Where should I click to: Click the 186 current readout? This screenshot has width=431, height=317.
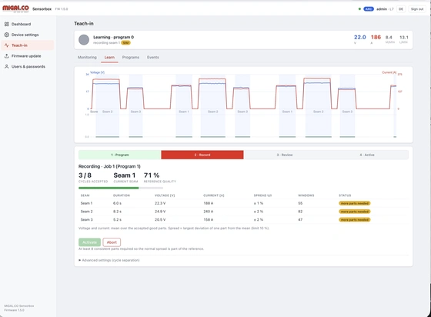(x=376, y=38)
